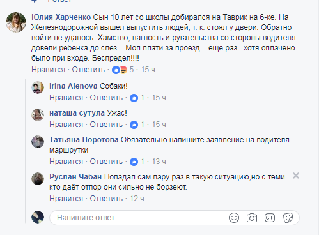Click in the Напишите ответ field
The height and width of the screenshot is (235, 319).
pyautogui.click(x=175, y=218)
